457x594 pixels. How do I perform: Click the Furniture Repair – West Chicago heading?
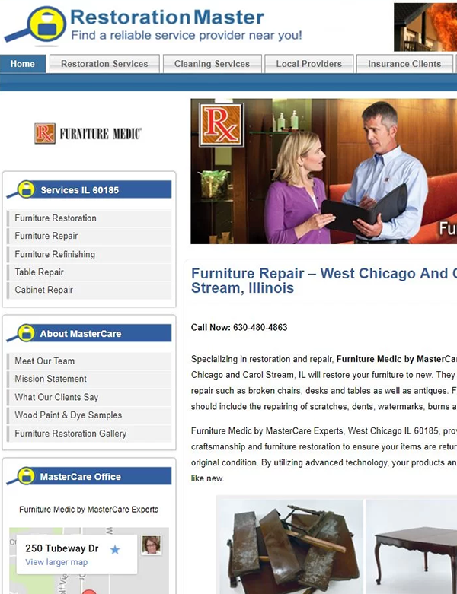[x=324, y=281]
